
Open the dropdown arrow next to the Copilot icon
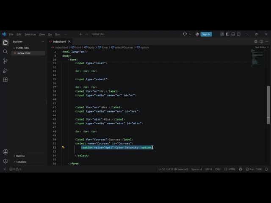(x=190, y=34)
